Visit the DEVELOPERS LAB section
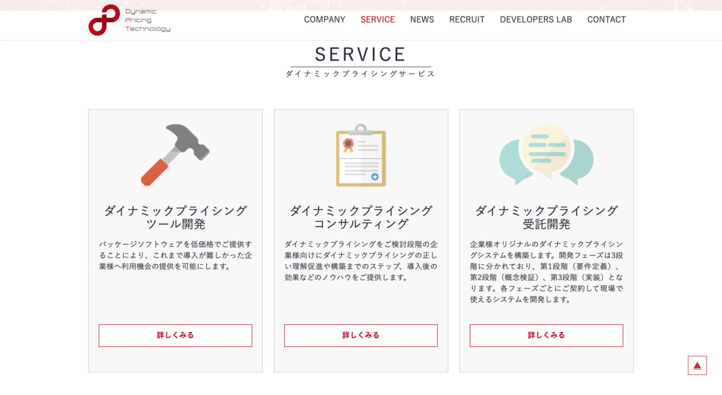Image resolution: width=722 pixels, height=395 pixels. click(536, 19)
